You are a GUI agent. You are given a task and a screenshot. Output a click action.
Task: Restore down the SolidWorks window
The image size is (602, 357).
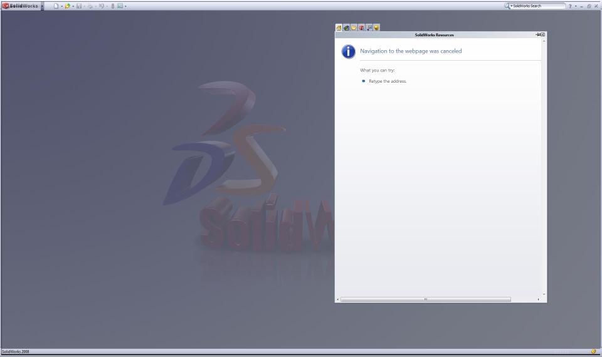tap(589, 6)
